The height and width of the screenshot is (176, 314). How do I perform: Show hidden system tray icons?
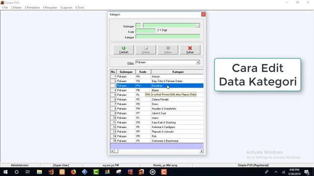click(276, 172)
